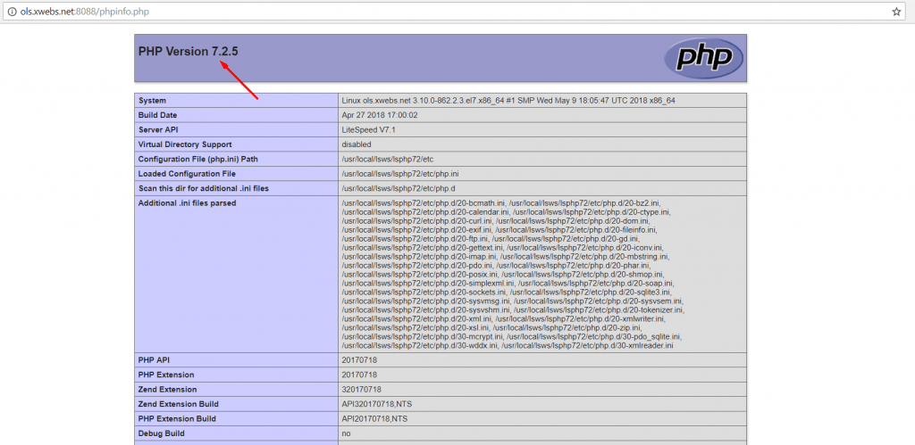Bookmark this page with the star icon
This screenshot has width=915, height=445.
click(896, 12)
